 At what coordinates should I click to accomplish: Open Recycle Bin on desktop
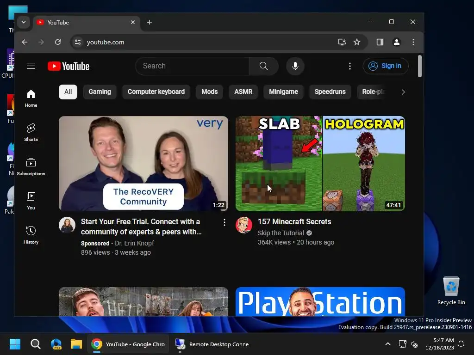[x=451, y=291]
